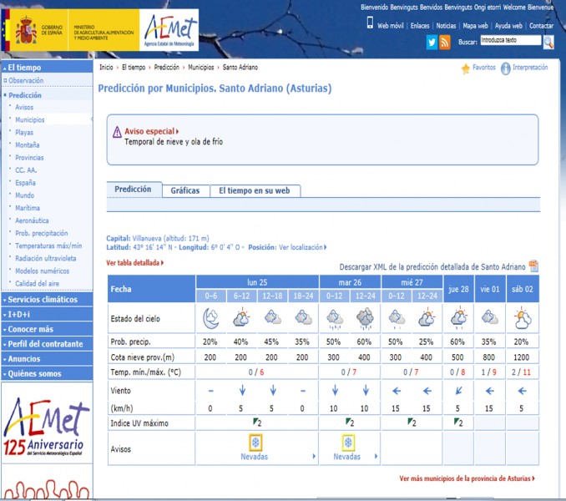Click the AEMet logo in header

point(170,30)
